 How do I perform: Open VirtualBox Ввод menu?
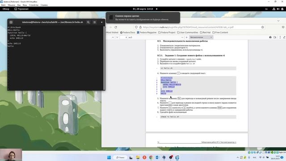point(25,5)
